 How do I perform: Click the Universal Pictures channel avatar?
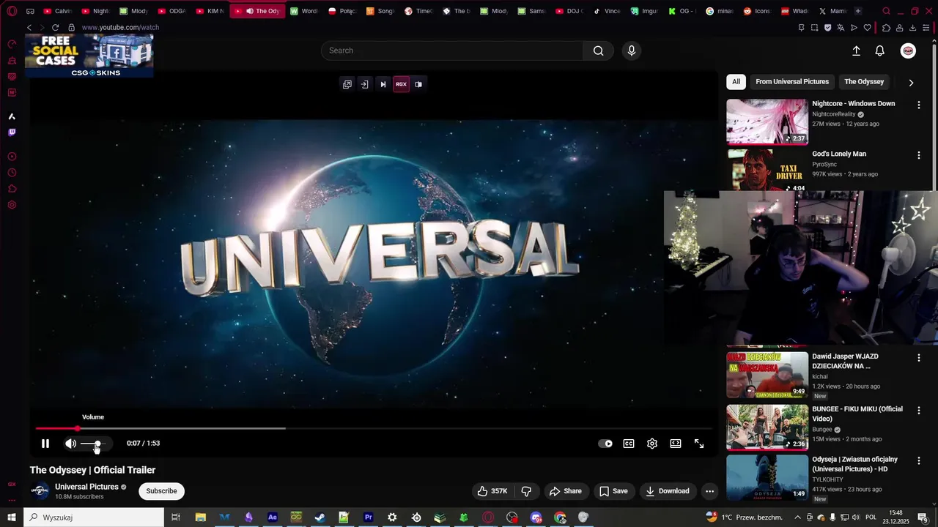(40, 491)
